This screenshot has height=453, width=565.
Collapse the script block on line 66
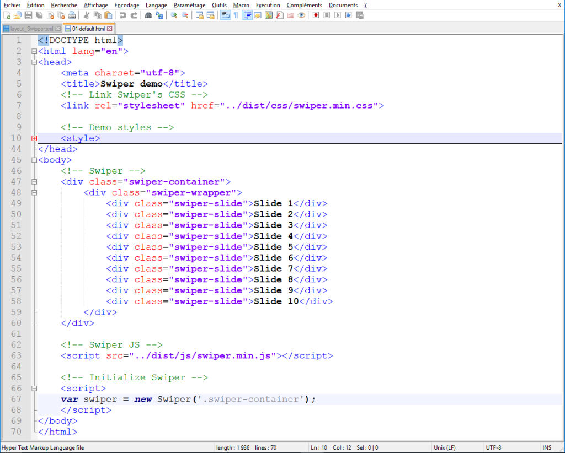pyautogui.click(x=34, y=388)
